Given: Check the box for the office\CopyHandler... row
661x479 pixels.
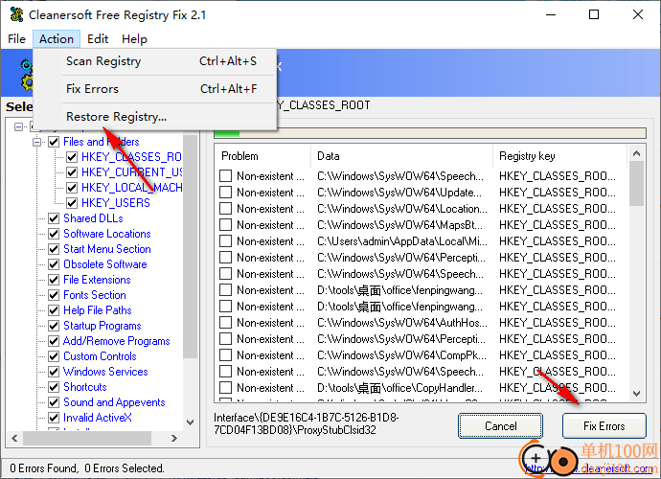Looking at the screenshot, I should [225, 388].
